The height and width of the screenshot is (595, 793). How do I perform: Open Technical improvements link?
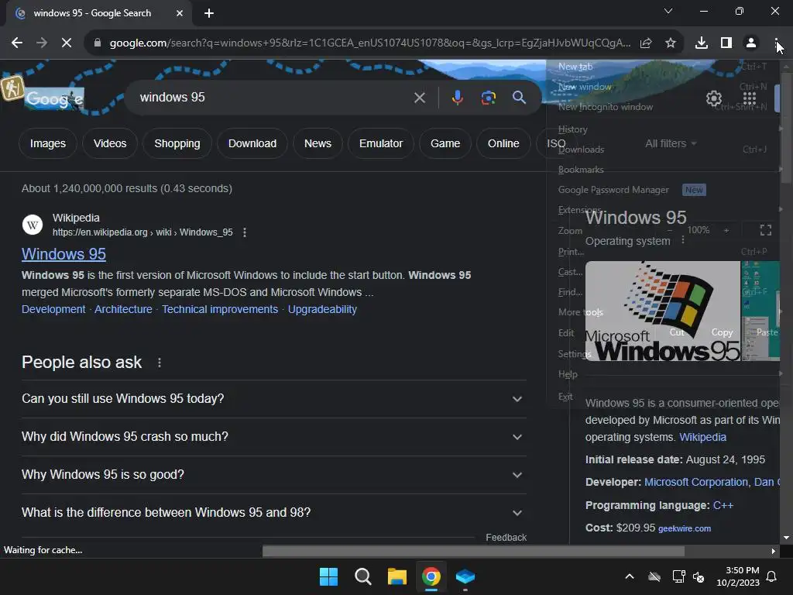coord(220,309)
